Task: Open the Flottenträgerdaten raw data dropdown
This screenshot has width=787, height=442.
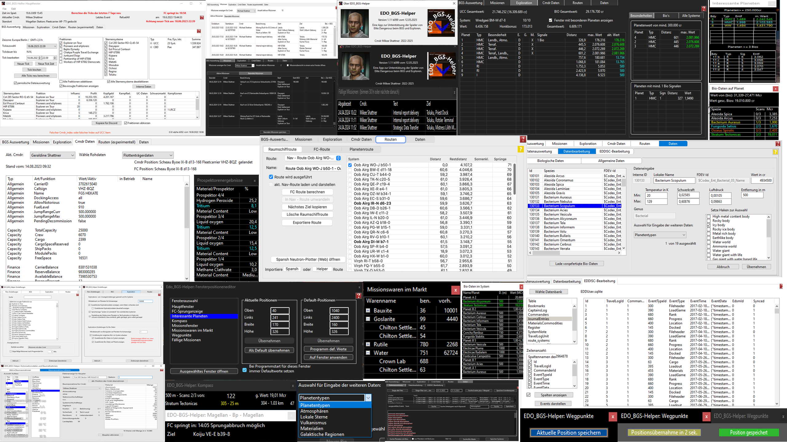Action: click(148, 155)
